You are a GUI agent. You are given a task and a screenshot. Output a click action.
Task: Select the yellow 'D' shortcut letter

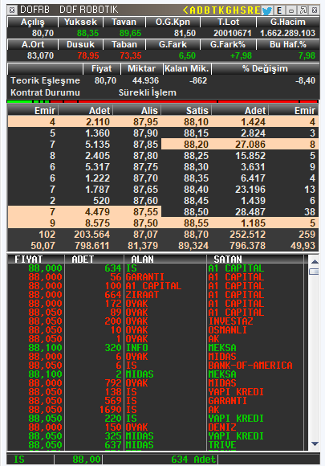point(201,10)
